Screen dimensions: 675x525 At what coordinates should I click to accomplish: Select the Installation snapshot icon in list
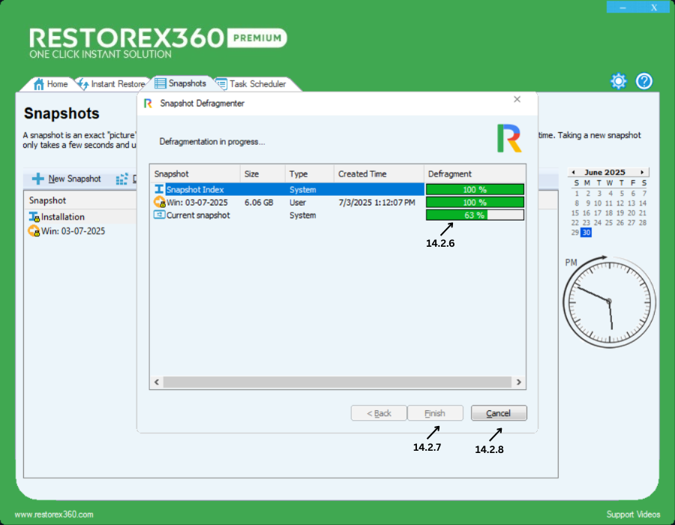tap(34, 217)
